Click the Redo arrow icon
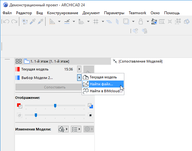Screen dimensions: 192x151 pos(14,21)
